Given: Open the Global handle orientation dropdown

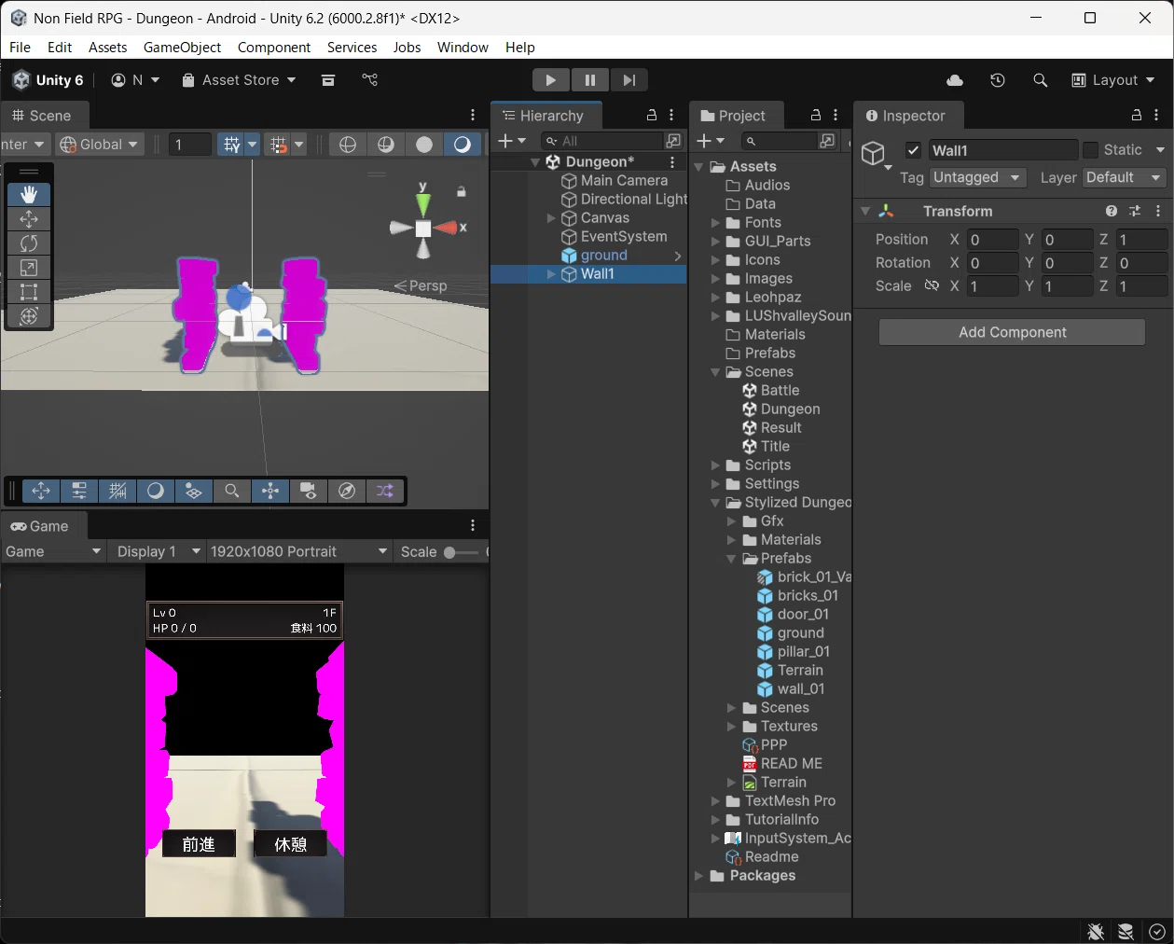Looking at the screenshot, I should 98,145.
